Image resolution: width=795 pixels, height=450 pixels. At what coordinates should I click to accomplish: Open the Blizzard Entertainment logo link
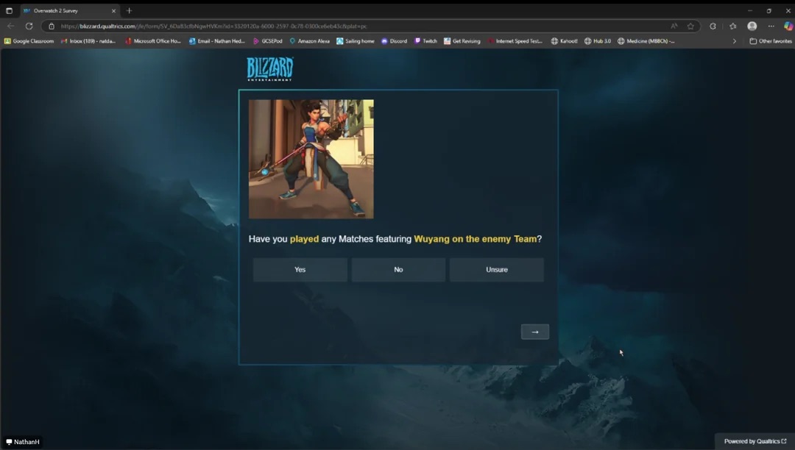(269, 69)
